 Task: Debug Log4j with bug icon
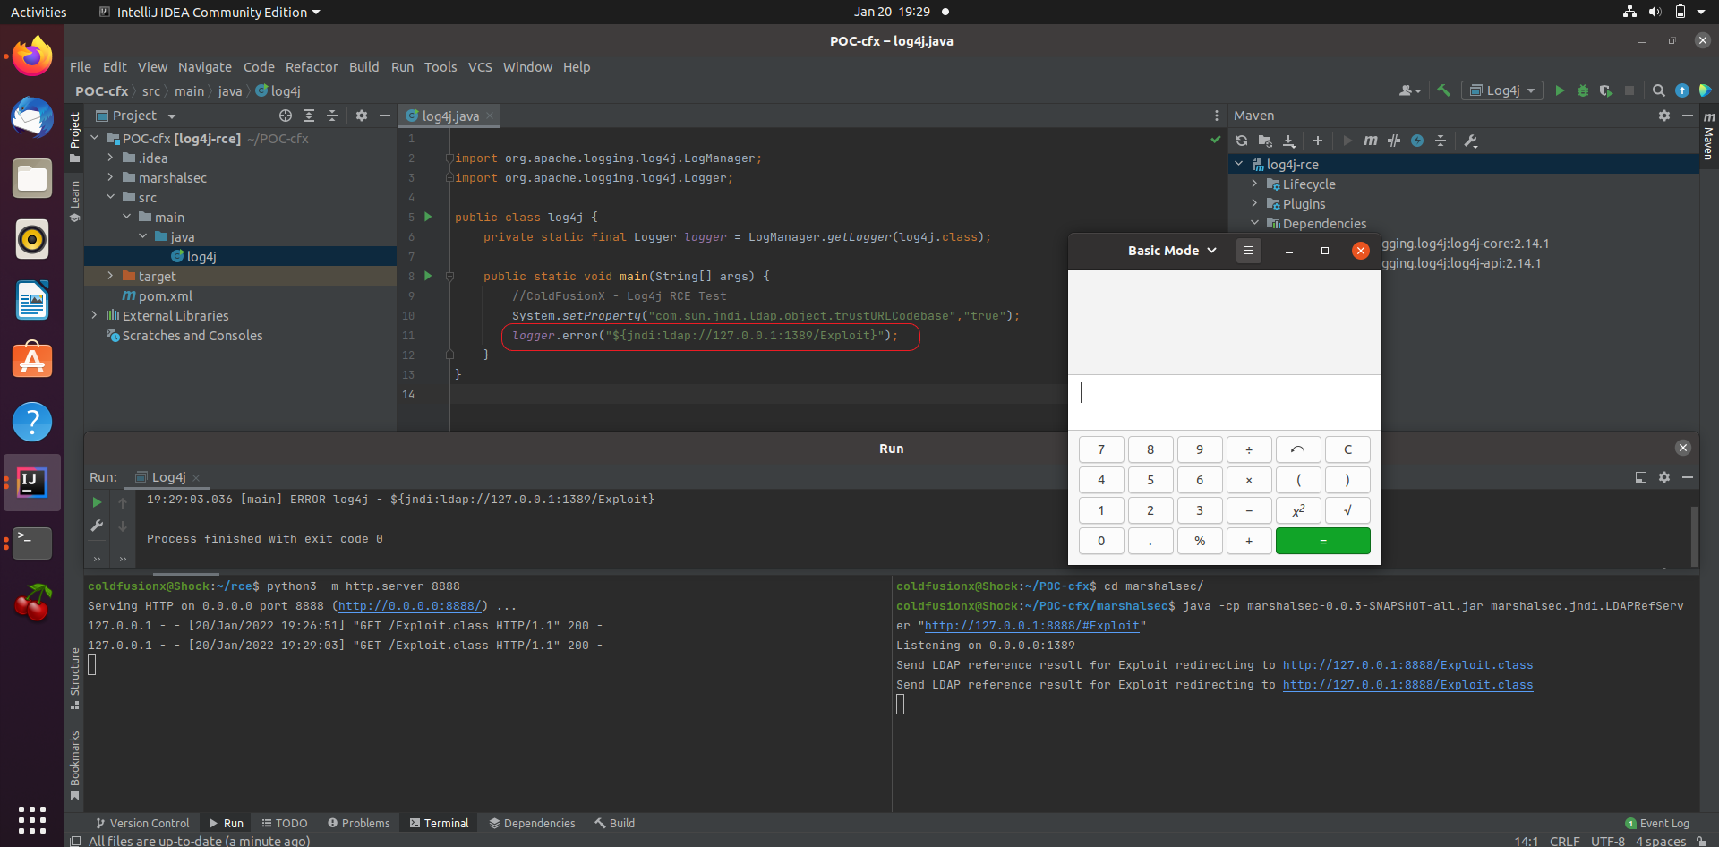pyautogui.click(x=1583, y=90)
